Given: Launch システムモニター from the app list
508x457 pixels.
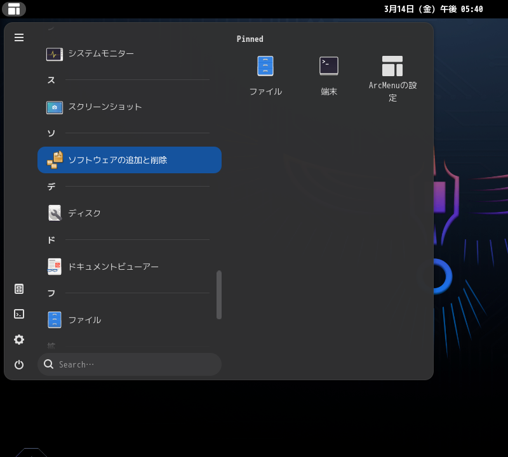Looking at the screenshot, I should [x=130, y=54].
